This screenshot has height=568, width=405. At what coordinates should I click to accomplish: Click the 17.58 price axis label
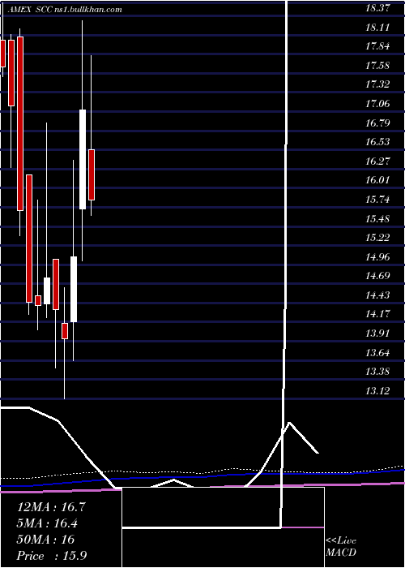click(x=377, y=66)
